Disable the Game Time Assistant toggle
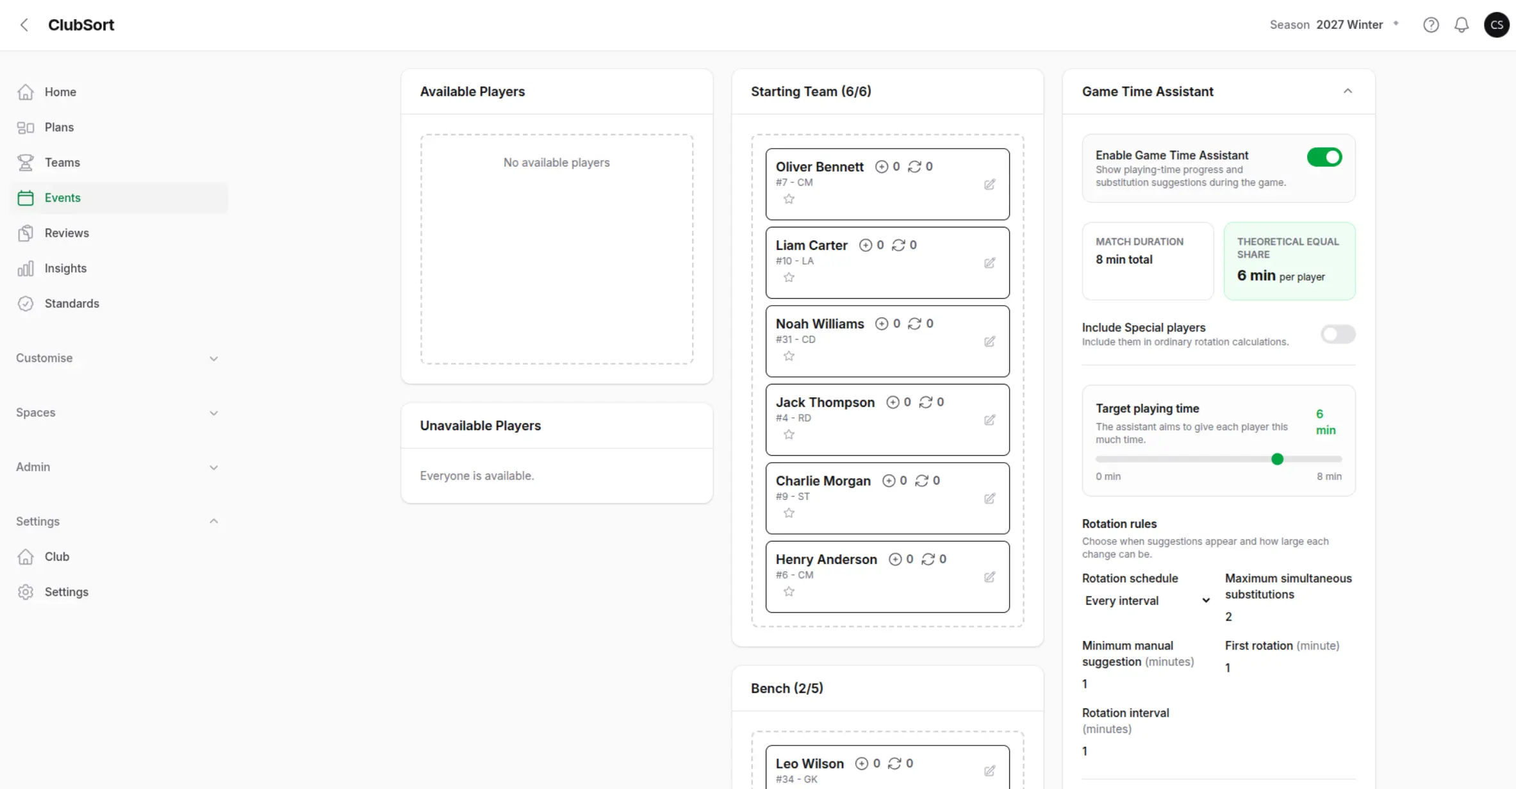The height and width of the screenshot is (789, 1516). pos(1324,157)
